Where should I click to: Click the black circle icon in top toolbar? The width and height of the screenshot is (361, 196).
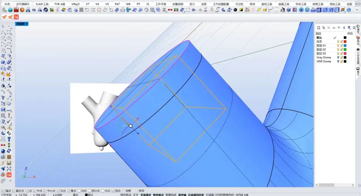[x=236, y=10]
